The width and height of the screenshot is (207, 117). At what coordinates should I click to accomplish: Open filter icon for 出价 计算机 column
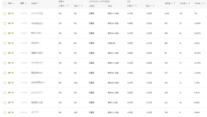click(136, 6)
